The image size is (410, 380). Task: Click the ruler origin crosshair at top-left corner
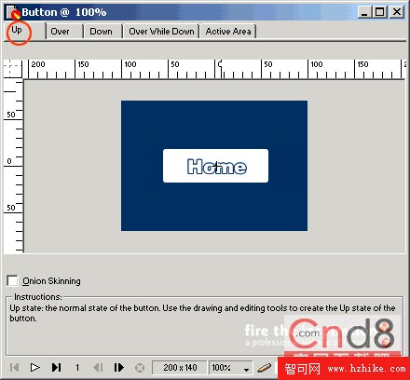click(12, 68)
